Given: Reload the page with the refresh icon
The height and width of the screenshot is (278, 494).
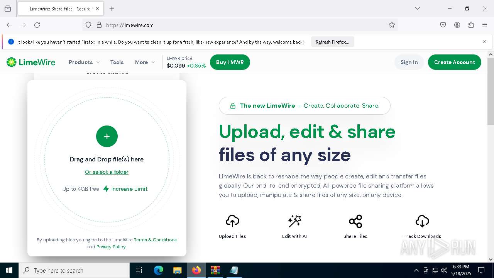Looking at the screenshot, I should pyautogui.click(x=37, y=25).
